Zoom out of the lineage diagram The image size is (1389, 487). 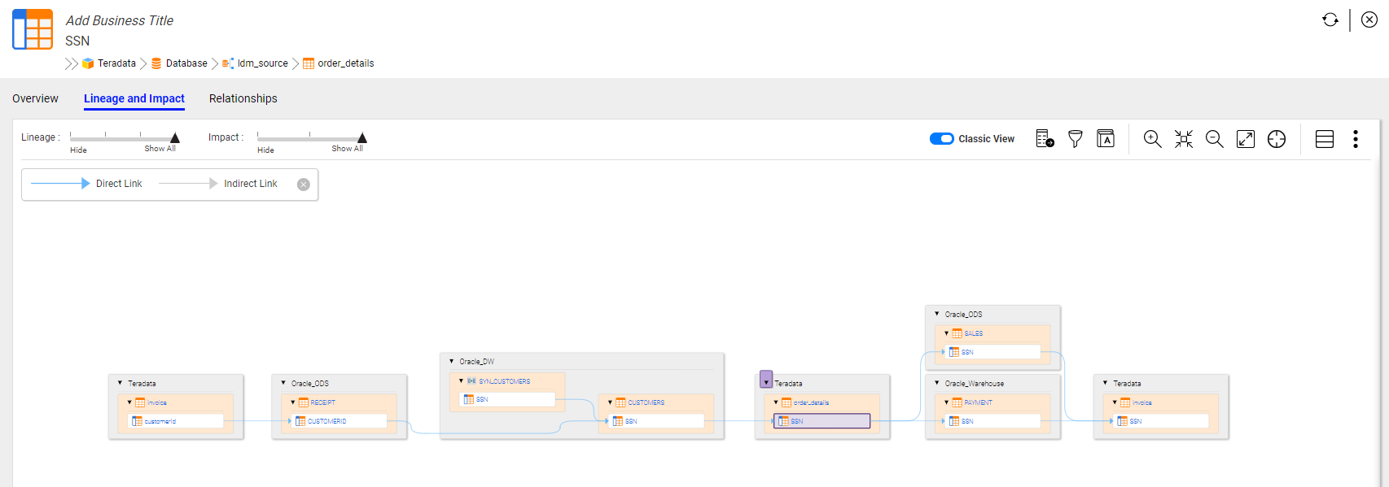coord(1215,139)
